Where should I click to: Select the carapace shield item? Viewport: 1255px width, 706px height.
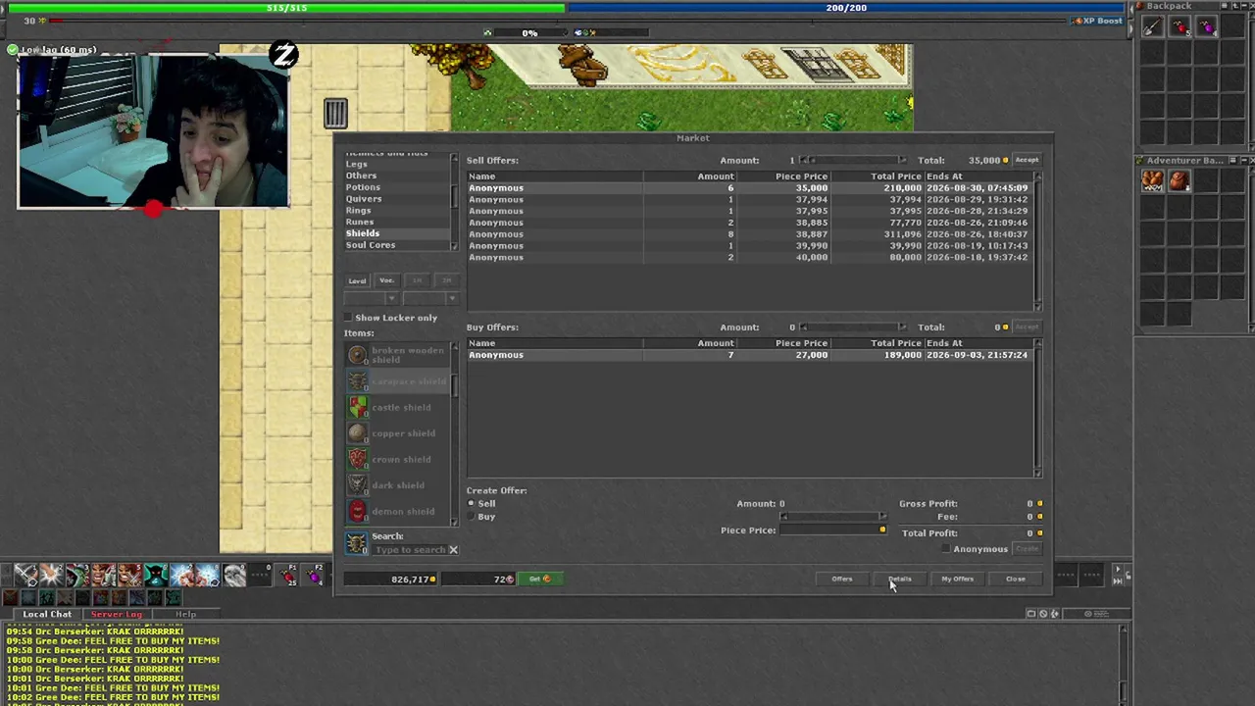point(396,381)
